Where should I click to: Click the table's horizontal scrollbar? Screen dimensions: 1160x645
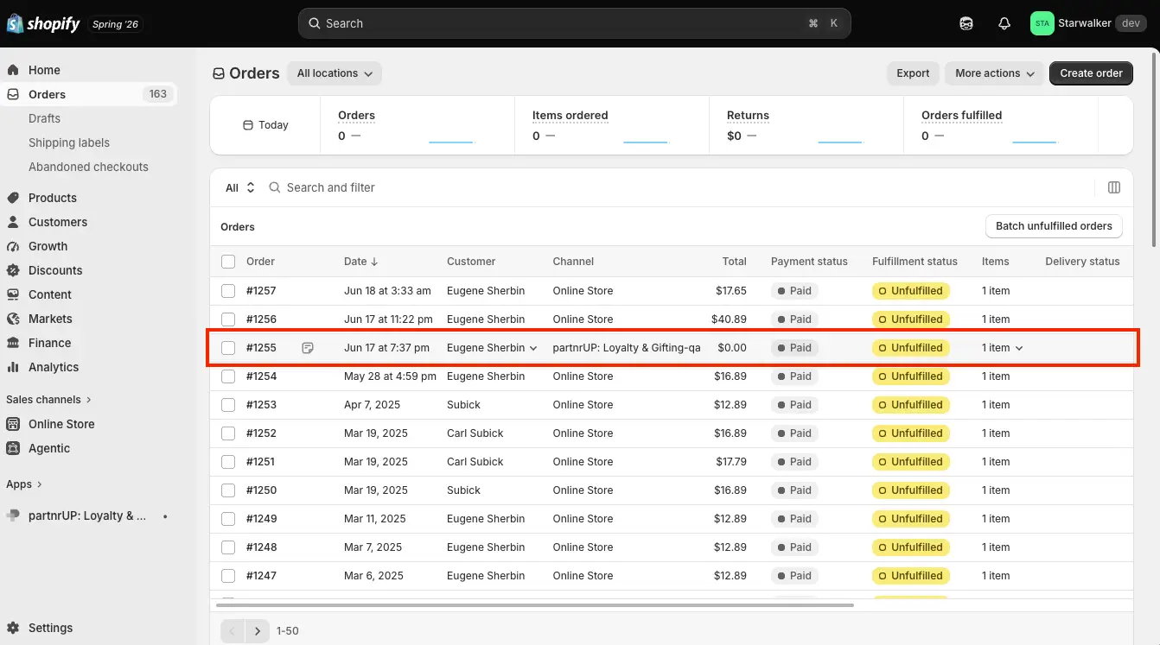[x=535, y=605]
